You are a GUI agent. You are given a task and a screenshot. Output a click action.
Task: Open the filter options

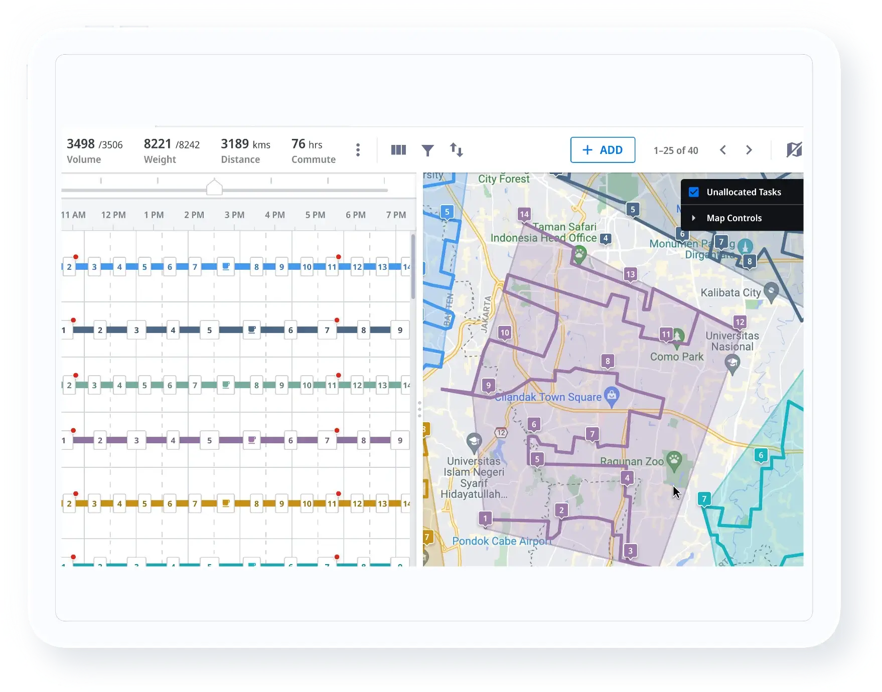tap(427, 149)
